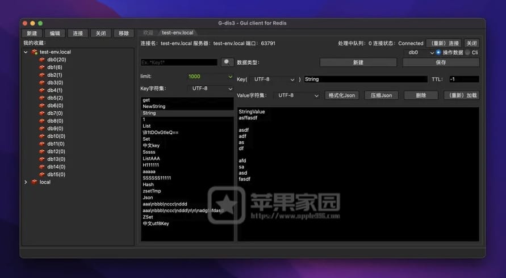Select the '中文utf8Key' key in list
506x278 pixels.
(x=187, y=224)
